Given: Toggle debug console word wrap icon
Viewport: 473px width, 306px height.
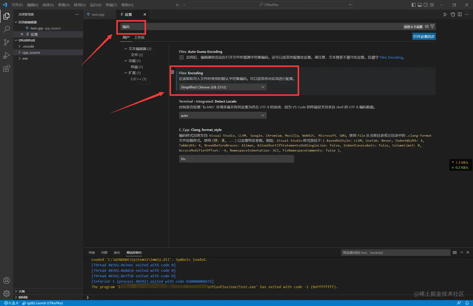Looking at the screenshot, I should (455, 252).
